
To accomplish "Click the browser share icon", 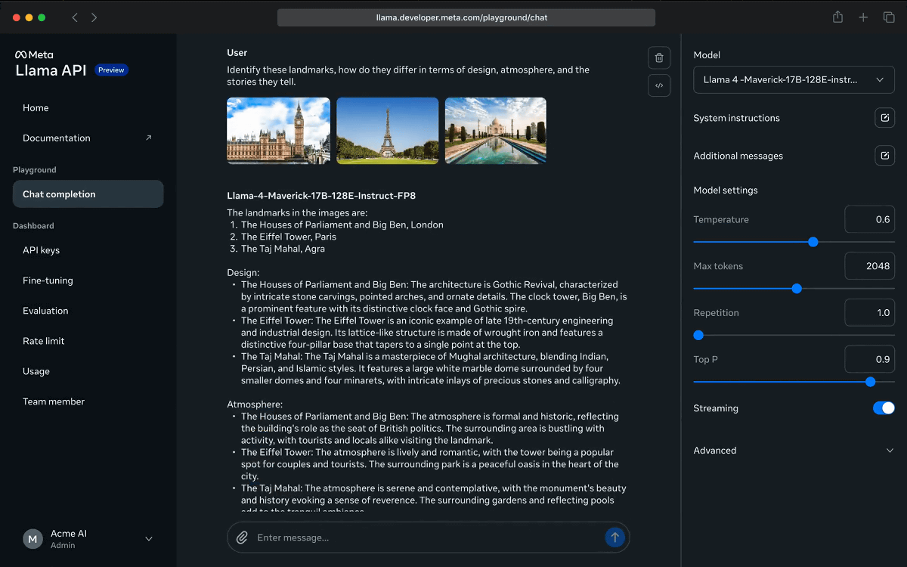I will (x=837, y=17).
